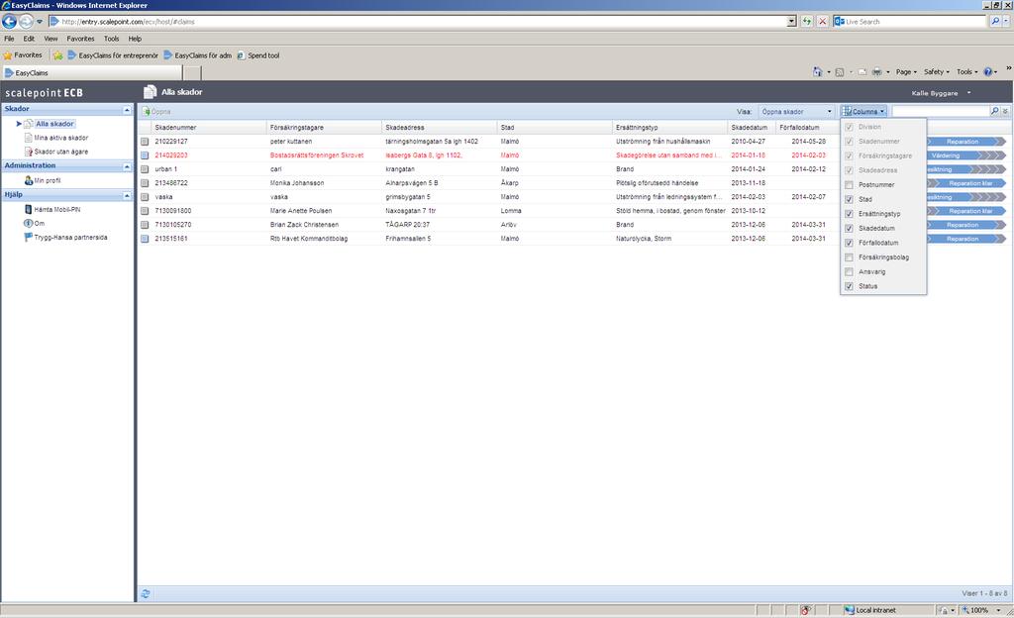The width and height of the screenshot is (1014, 618).
Task: Sort by the Skadenummer column header
Action: pos(210,128)
